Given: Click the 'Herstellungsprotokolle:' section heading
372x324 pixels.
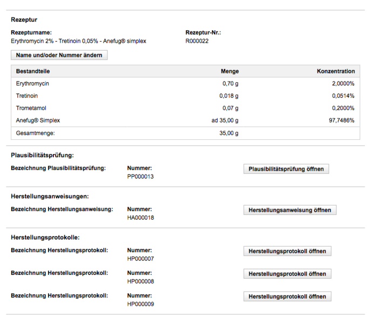Looking at the screenshot, I should click(45, 237).
